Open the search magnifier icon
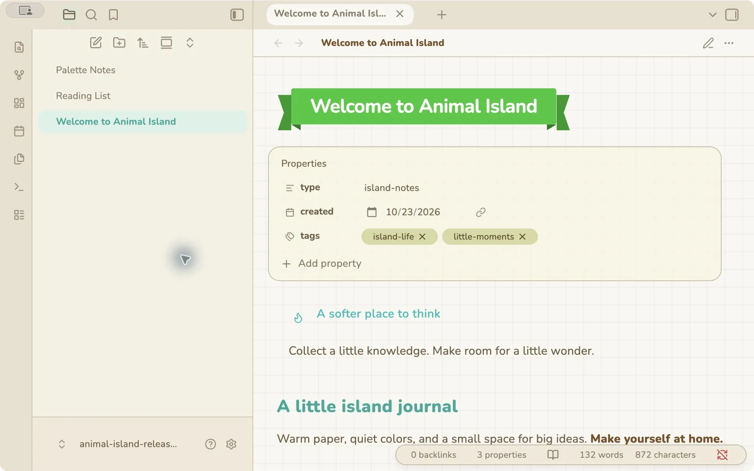The height and width of the screenshot is (471, 754). pos(91,15)
